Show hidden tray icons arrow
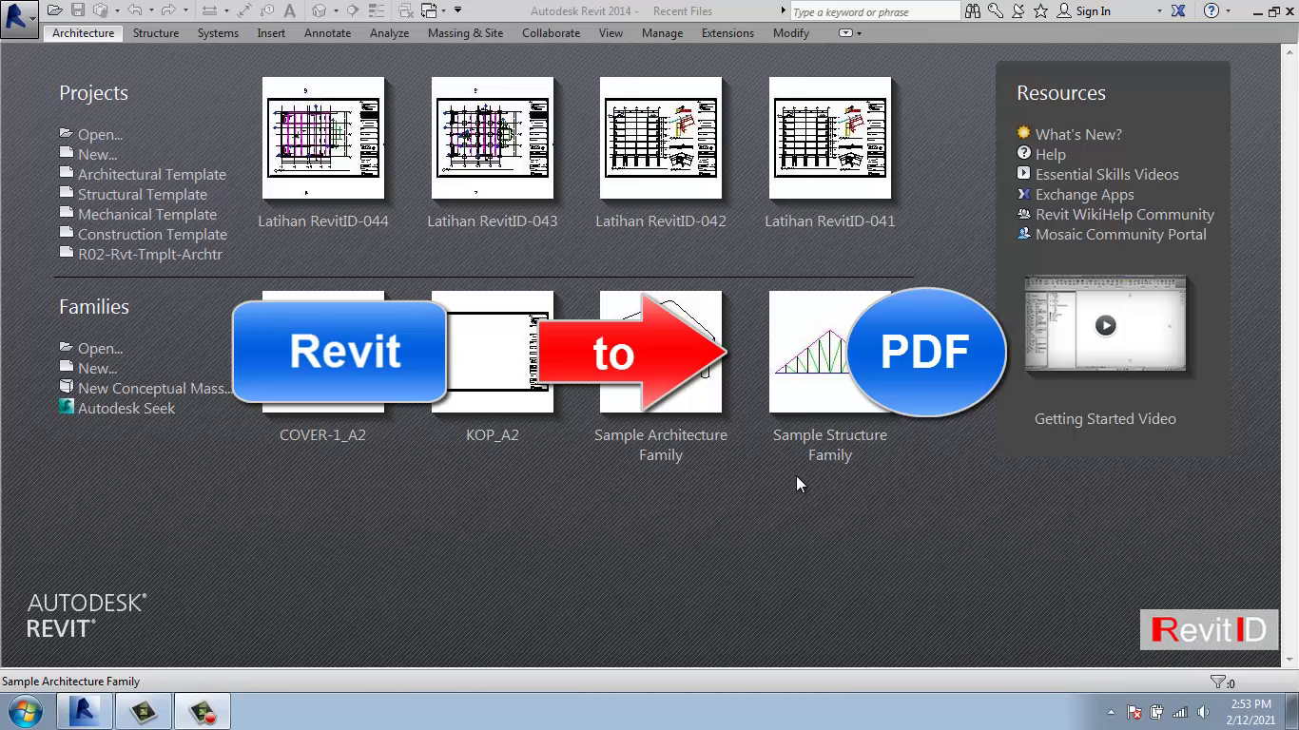Image resolution: width=1299 pixels, height=730 pixels. (x=1111, y=712)
